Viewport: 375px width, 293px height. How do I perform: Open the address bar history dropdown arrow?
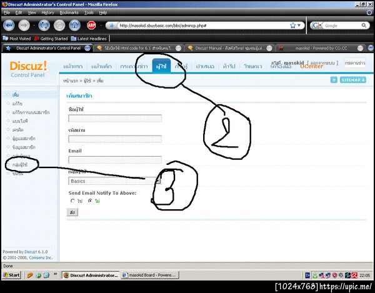point(299,26)
